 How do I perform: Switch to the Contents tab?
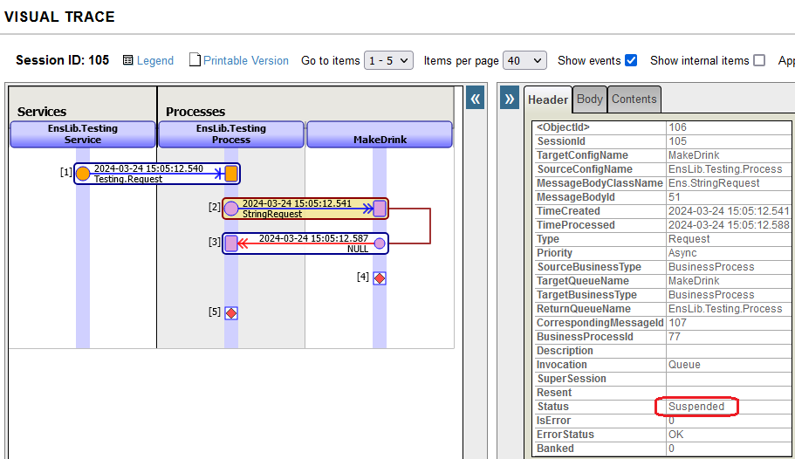[634, 99]
